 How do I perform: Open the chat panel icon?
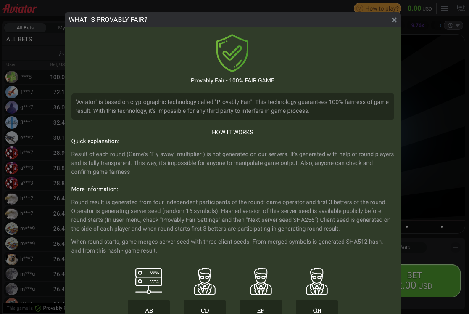click(x=461, y=8)
